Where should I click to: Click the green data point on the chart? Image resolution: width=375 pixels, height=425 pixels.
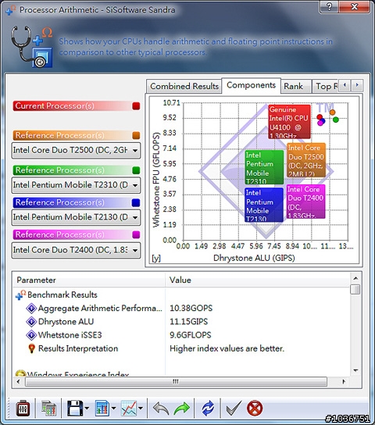(x=336, y=120)
